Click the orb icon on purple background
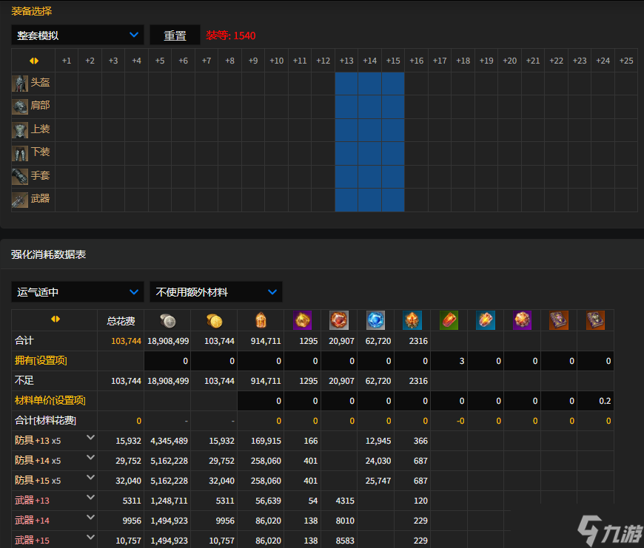The width and height of the screenshot is (644, 548). click(522, 320)
